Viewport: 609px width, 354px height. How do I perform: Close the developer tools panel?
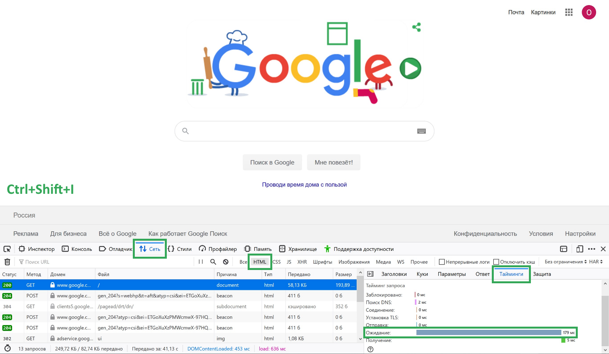coord(603,249)
